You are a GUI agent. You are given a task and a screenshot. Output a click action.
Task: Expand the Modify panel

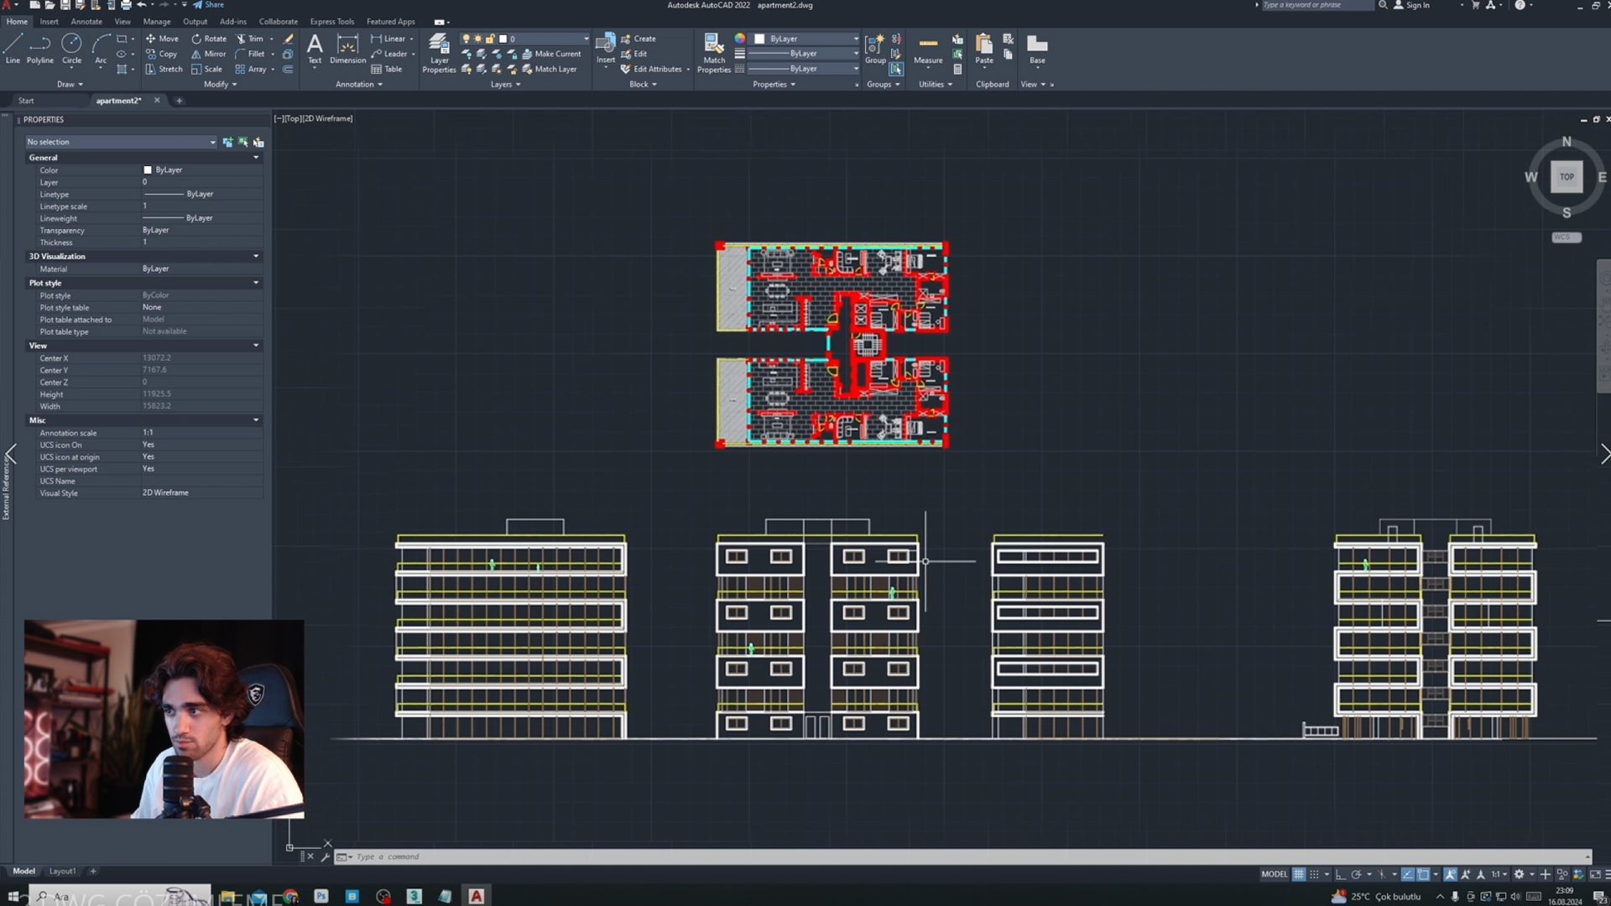(x=221, y=84)
